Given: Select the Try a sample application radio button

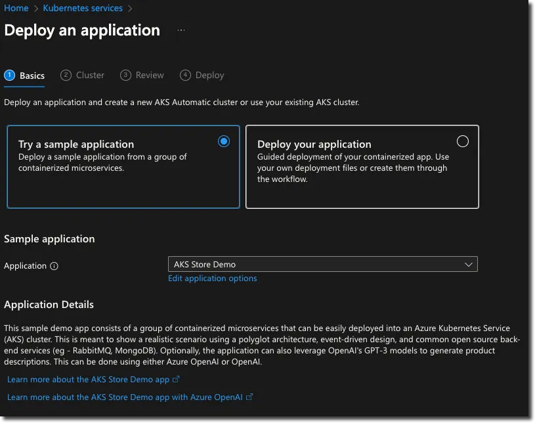Looking at the screenshot, I should (x=224, y=141).
